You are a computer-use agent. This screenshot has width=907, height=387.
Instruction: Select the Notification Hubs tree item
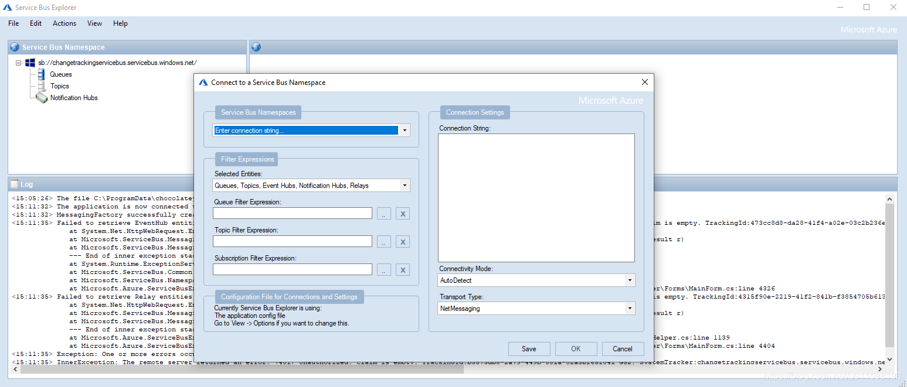tap(74, 98)
